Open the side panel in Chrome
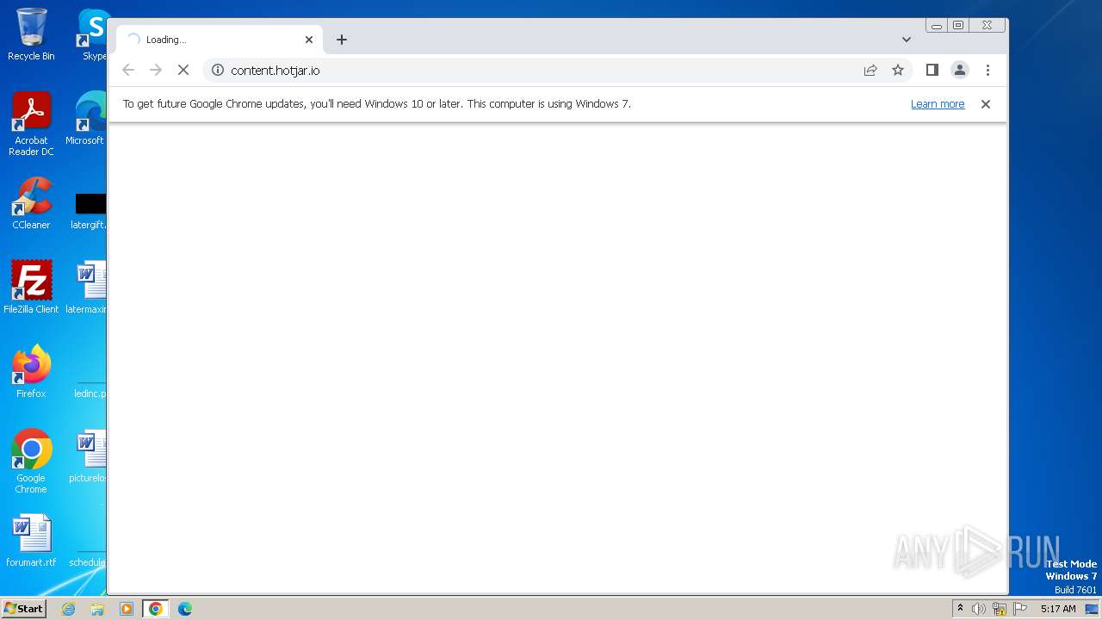 (x=932, y=70)
